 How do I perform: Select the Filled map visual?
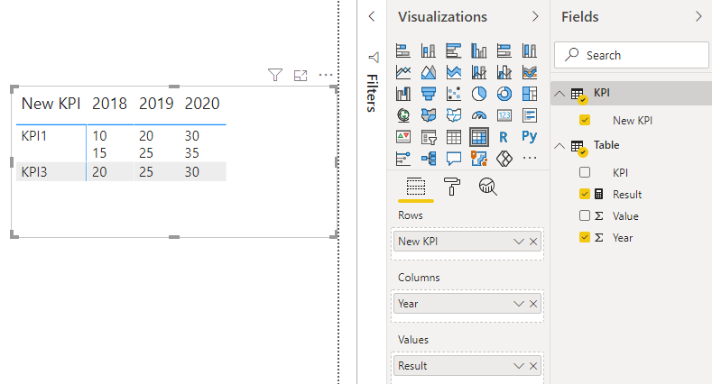pos(429,115)
